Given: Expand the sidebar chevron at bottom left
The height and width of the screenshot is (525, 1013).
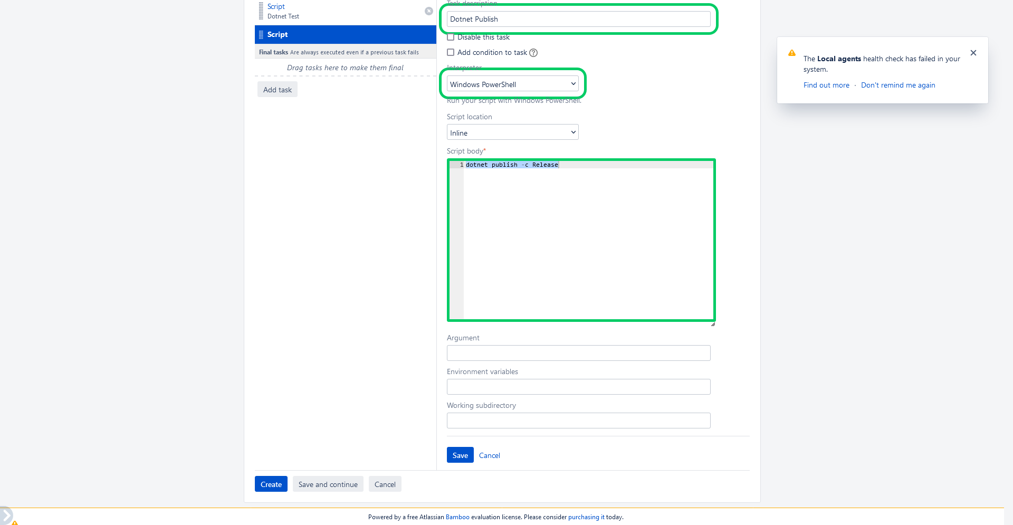Looking at the screenshot, I should tap(6, 515).
